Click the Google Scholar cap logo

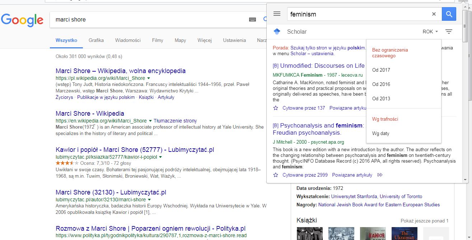click(x=277, y=32)
